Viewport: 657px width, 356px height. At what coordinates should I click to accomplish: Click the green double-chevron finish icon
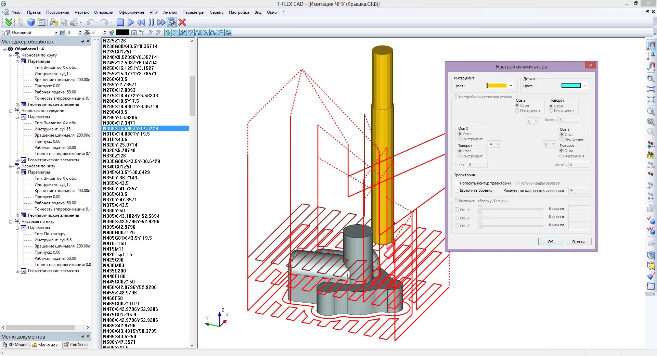click(x=9, y=22)
